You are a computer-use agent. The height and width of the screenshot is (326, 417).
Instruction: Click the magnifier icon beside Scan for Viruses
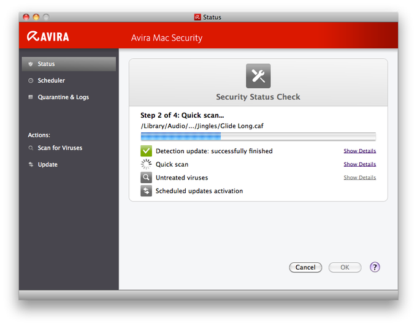(31, 148)
